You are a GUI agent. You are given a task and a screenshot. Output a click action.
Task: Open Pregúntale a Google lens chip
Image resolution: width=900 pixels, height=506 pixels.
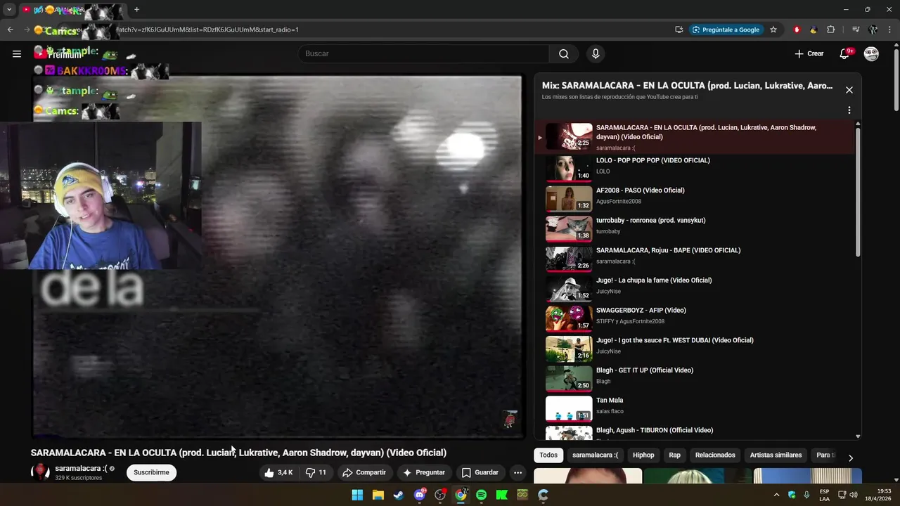[x=726, y=30]
